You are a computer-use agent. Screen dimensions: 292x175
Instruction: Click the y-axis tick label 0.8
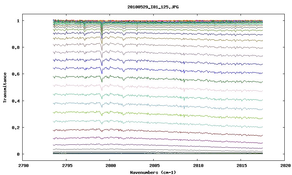click(16, 47)
